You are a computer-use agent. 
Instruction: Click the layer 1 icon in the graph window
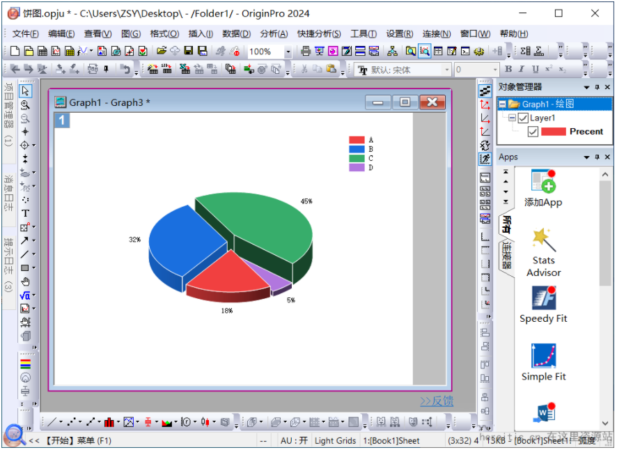tap(62, 120)
